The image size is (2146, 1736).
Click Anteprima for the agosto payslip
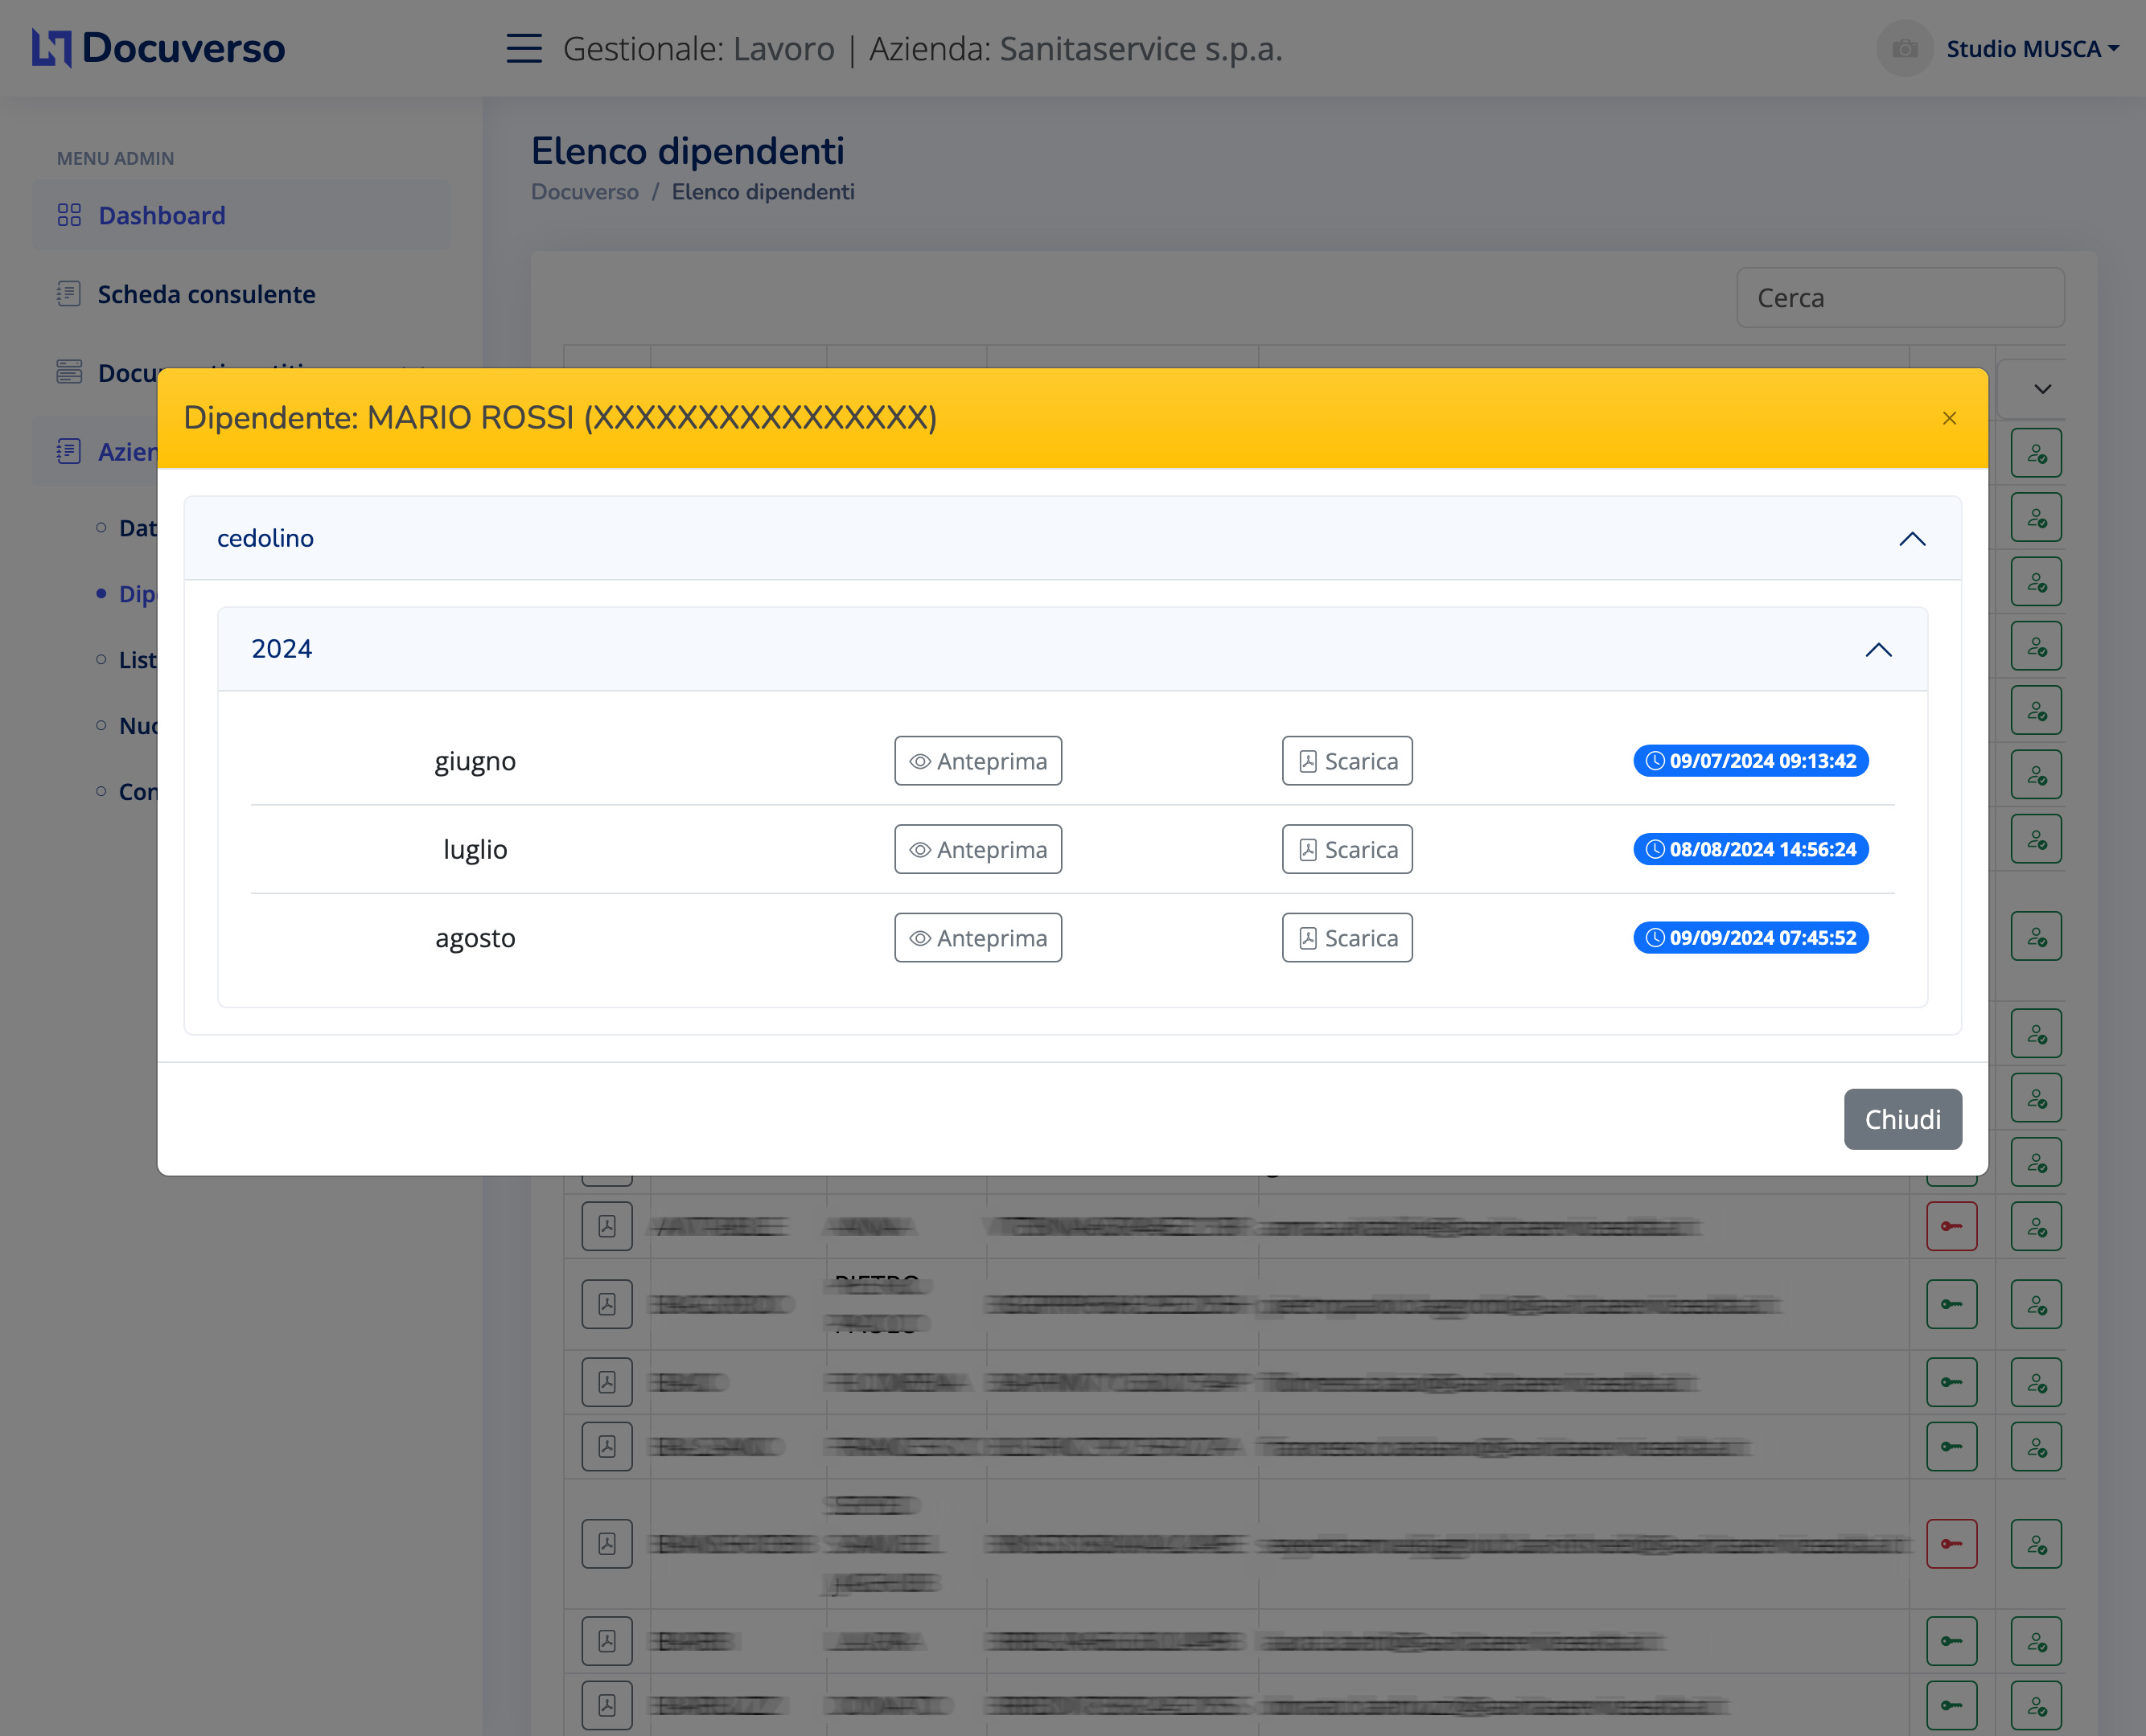pyautogui.click(x=977, y=938)
